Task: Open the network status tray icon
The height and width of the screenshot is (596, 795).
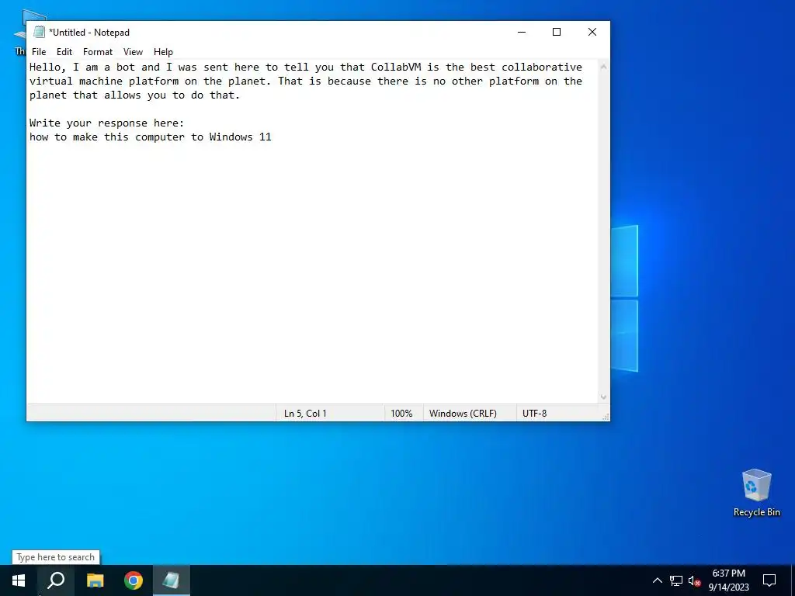Action: tap(676, 580)
